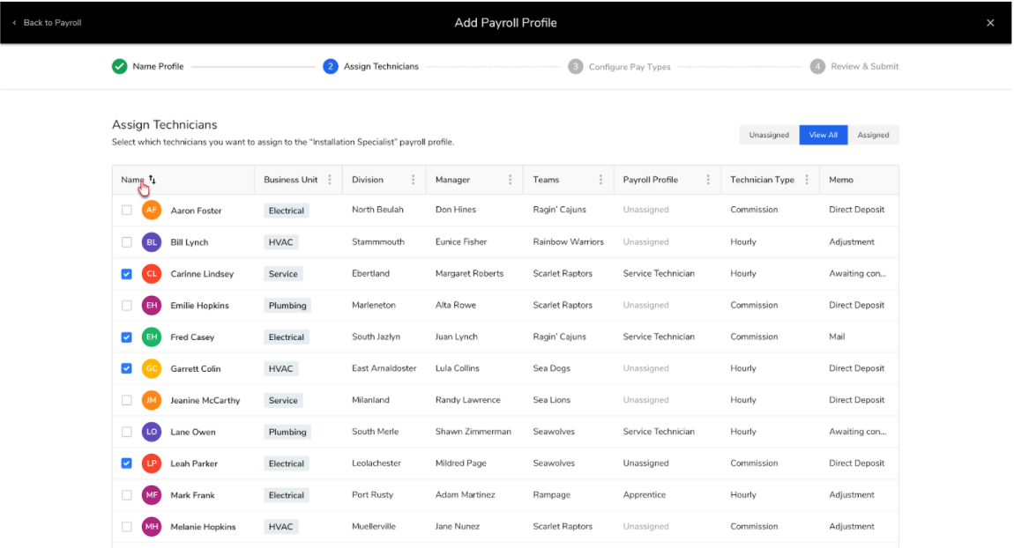Check the box for Emilie Hopkins
This screenshot has width=1014, height=548.
tap(127, 305)
